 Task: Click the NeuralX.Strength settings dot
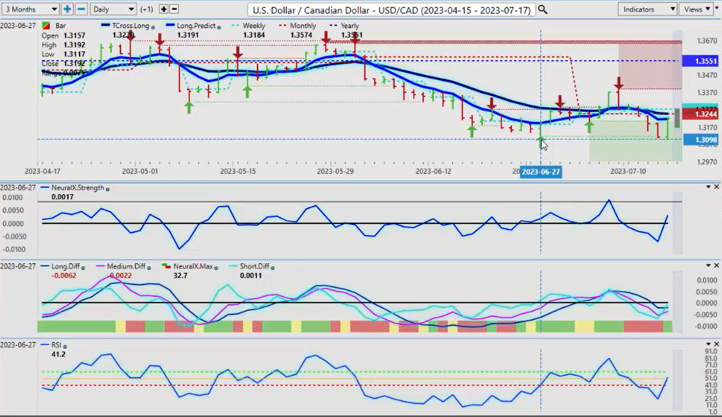107,189
